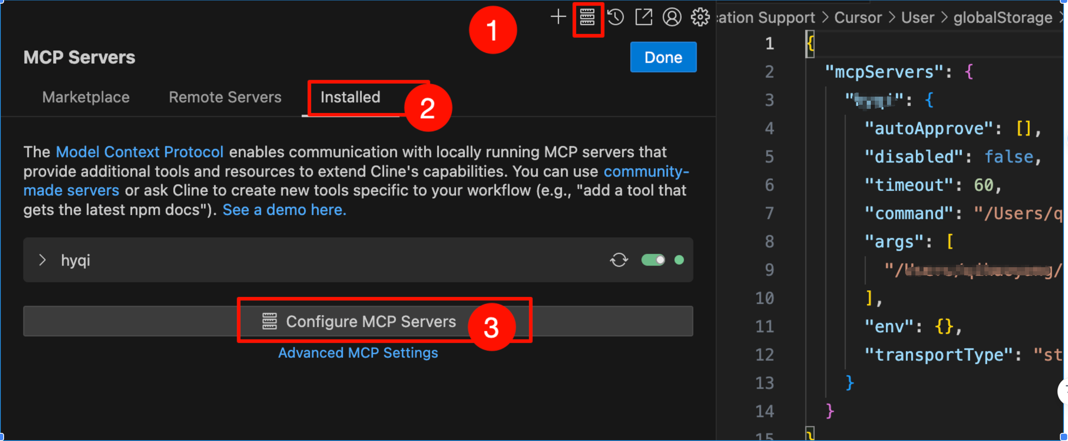1068x441 pixels.
Task: Click the open-in-editor popout icon
Action: pos(644,17)
